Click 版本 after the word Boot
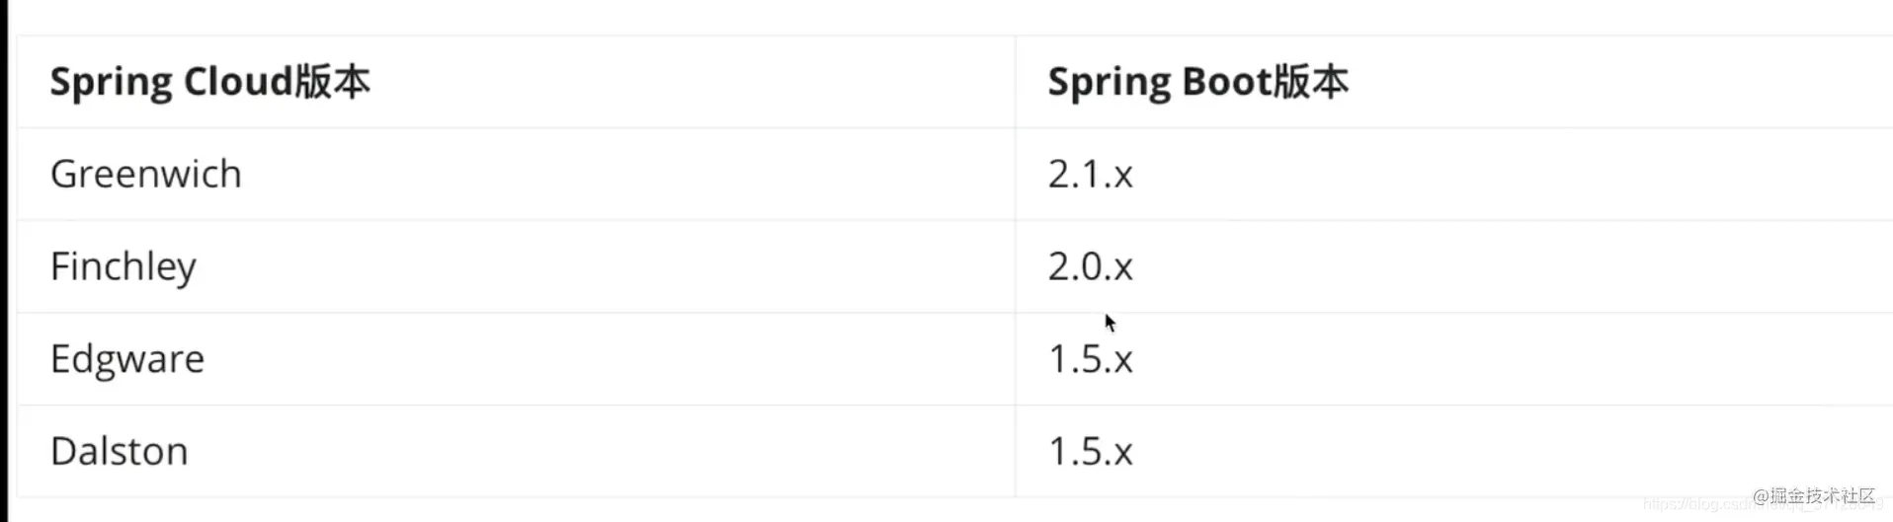 pos(1310,81)
